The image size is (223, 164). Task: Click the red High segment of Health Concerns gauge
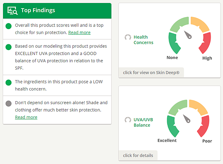205,43
